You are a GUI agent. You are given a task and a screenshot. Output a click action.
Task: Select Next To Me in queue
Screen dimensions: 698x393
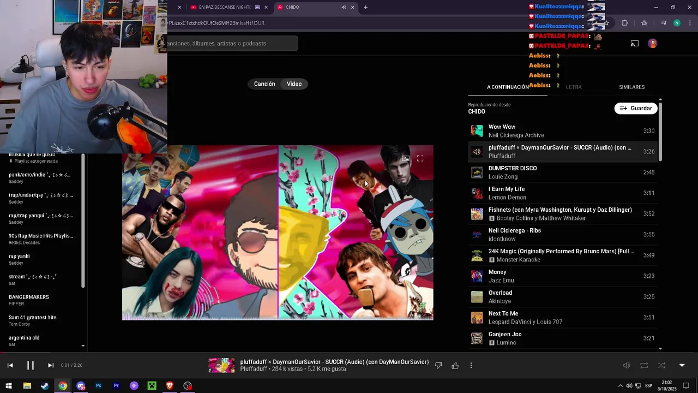[x=563, y=318]
